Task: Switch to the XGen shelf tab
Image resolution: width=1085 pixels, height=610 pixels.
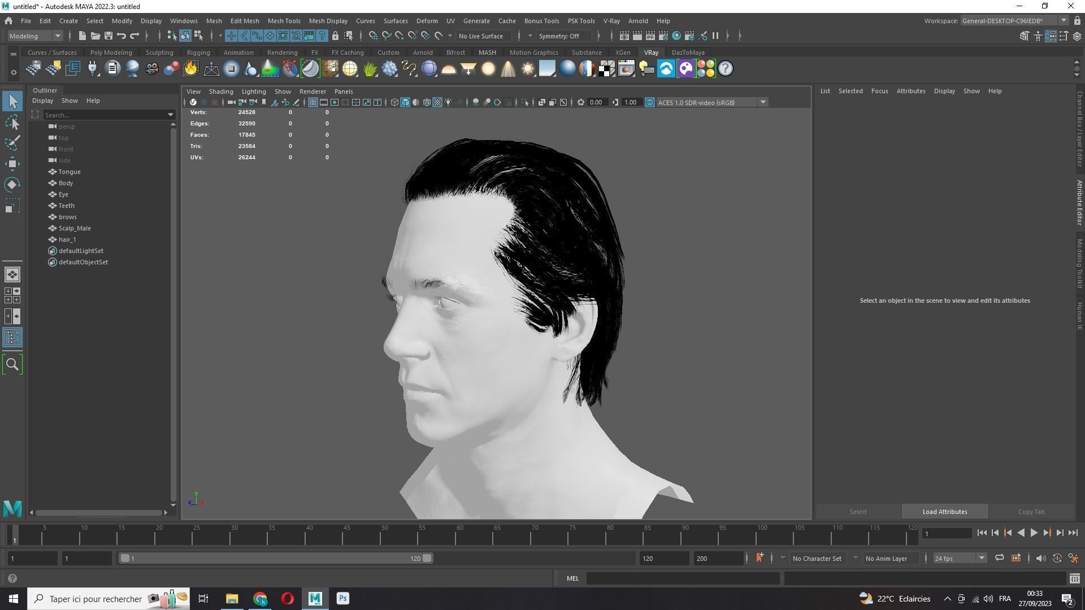Action: (622, 53)
